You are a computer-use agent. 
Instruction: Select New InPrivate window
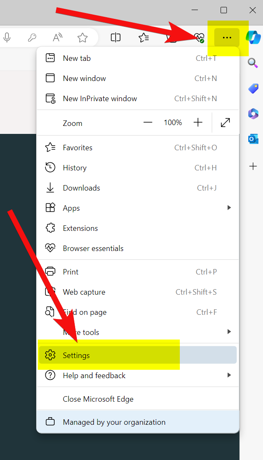100,99
